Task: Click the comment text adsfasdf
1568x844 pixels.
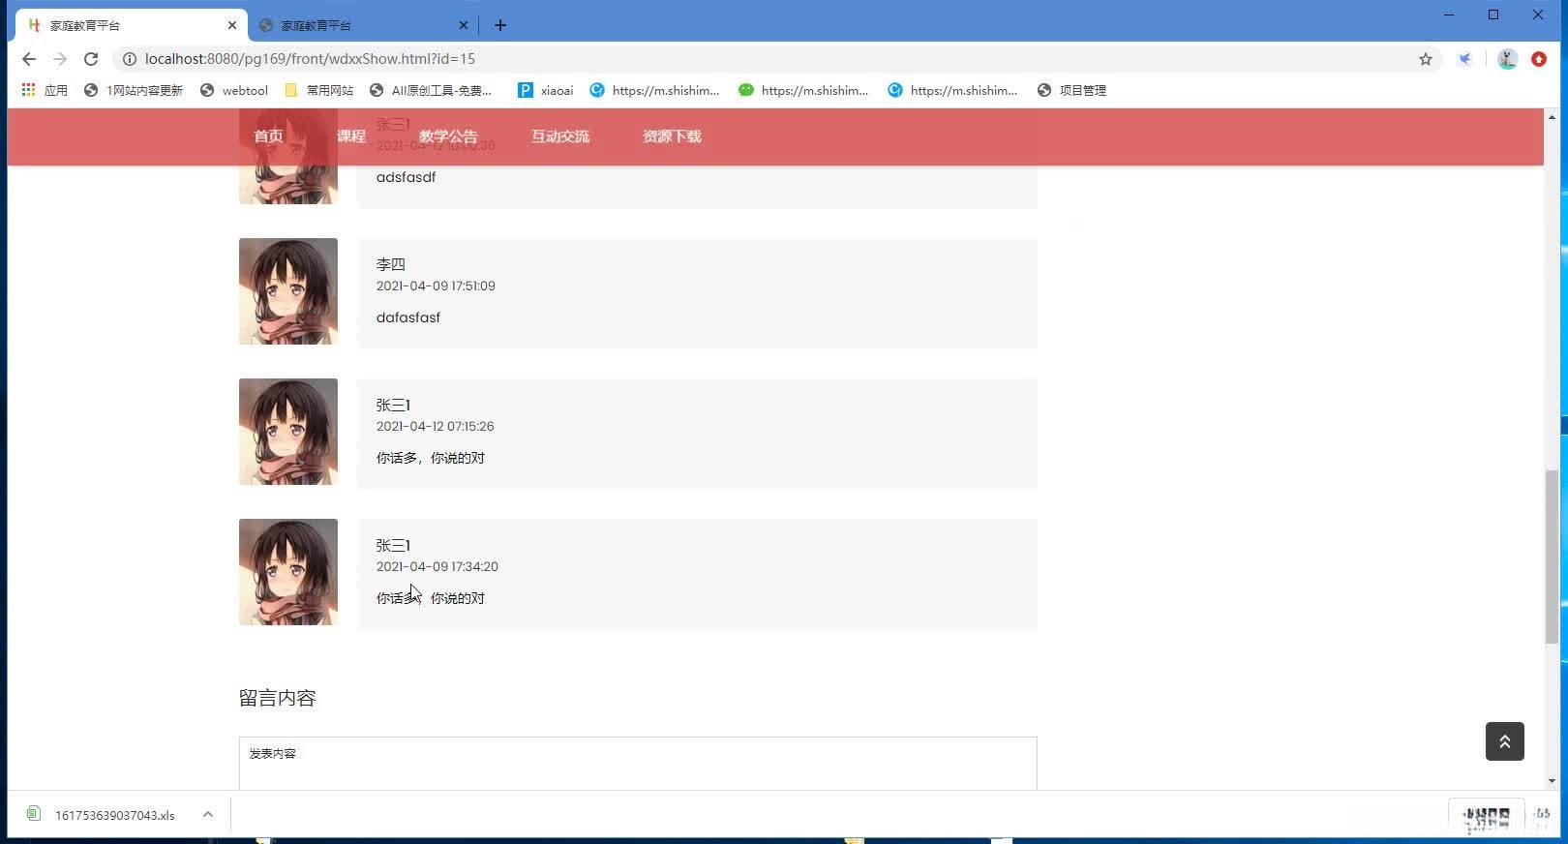Action: pyautogui.click(x=407, y=177)
